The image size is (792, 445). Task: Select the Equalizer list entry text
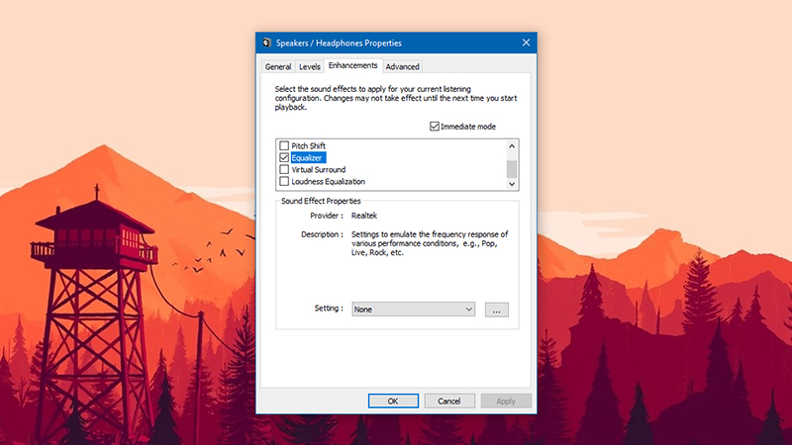[x=308, y=158]
